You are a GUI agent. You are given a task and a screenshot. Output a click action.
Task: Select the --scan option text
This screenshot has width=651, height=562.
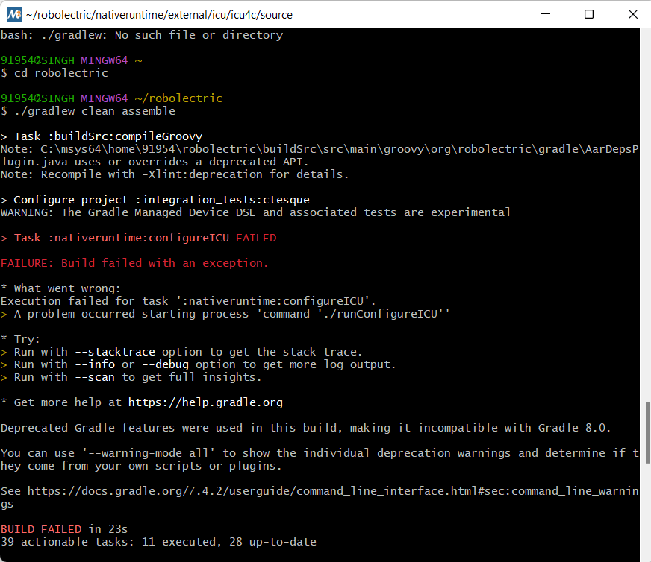(x=94, y=376)
